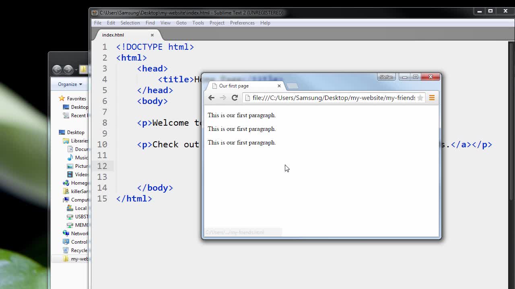Screen dimensions: 515x289
Task: Select Control Panel in Explorer tree
Action: [76, 242]
